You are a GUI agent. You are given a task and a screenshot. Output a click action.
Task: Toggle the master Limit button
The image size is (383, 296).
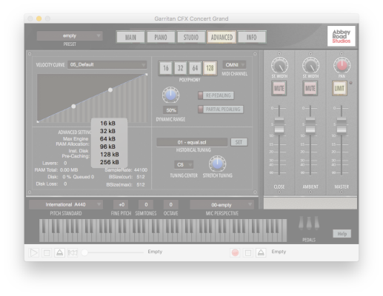pyautogui.click(x=339, y=88)
